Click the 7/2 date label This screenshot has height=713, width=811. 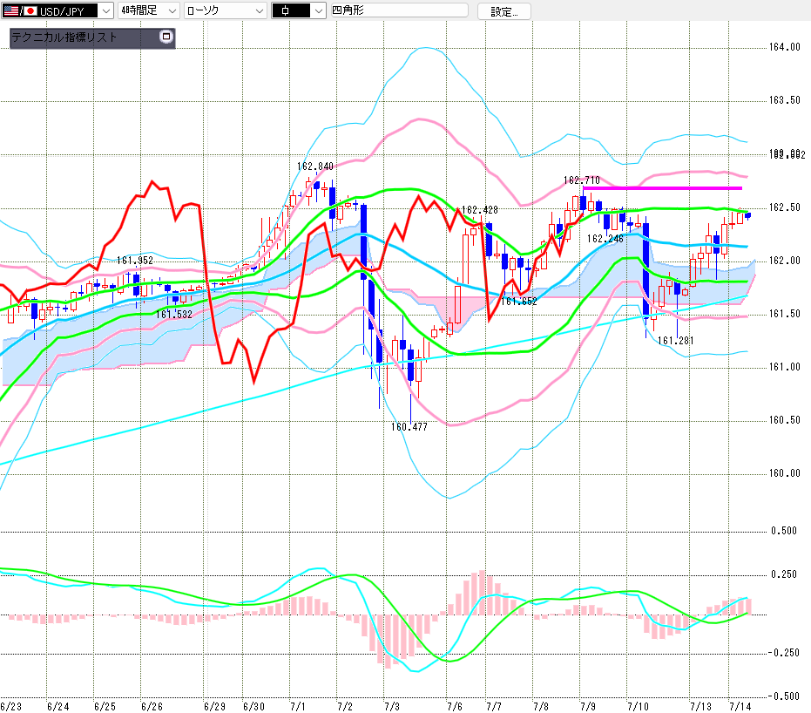click(344, 706)
